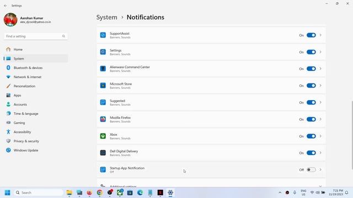353x198 pixels.
Task: Turn off Suggested notifications toggle
Action: 311,102
